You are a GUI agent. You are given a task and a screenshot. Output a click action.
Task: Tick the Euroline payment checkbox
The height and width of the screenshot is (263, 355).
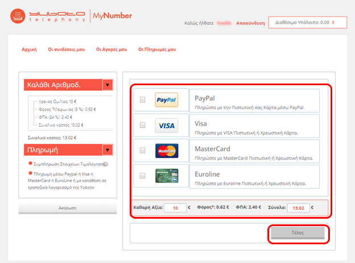143,176
